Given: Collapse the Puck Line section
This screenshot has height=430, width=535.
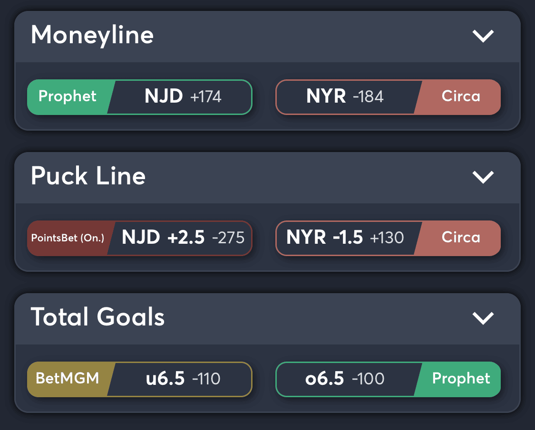Looking at the screenshot, I should click(x=483, y=177).
